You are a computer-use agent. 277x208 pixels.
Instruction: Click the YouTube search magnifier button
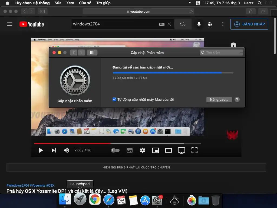183,24
